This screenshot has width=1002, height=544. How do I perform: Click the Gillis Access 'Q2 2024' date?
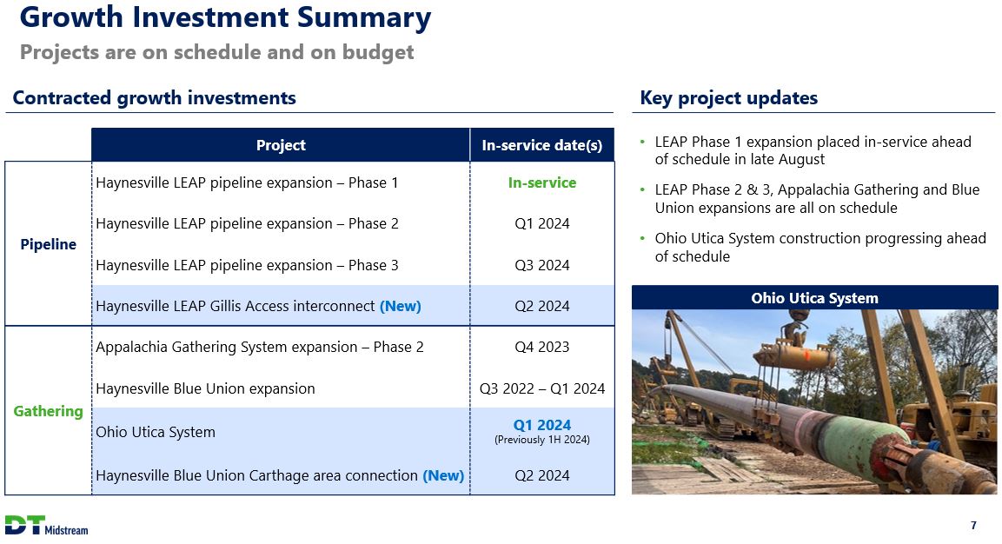point(542,306)
